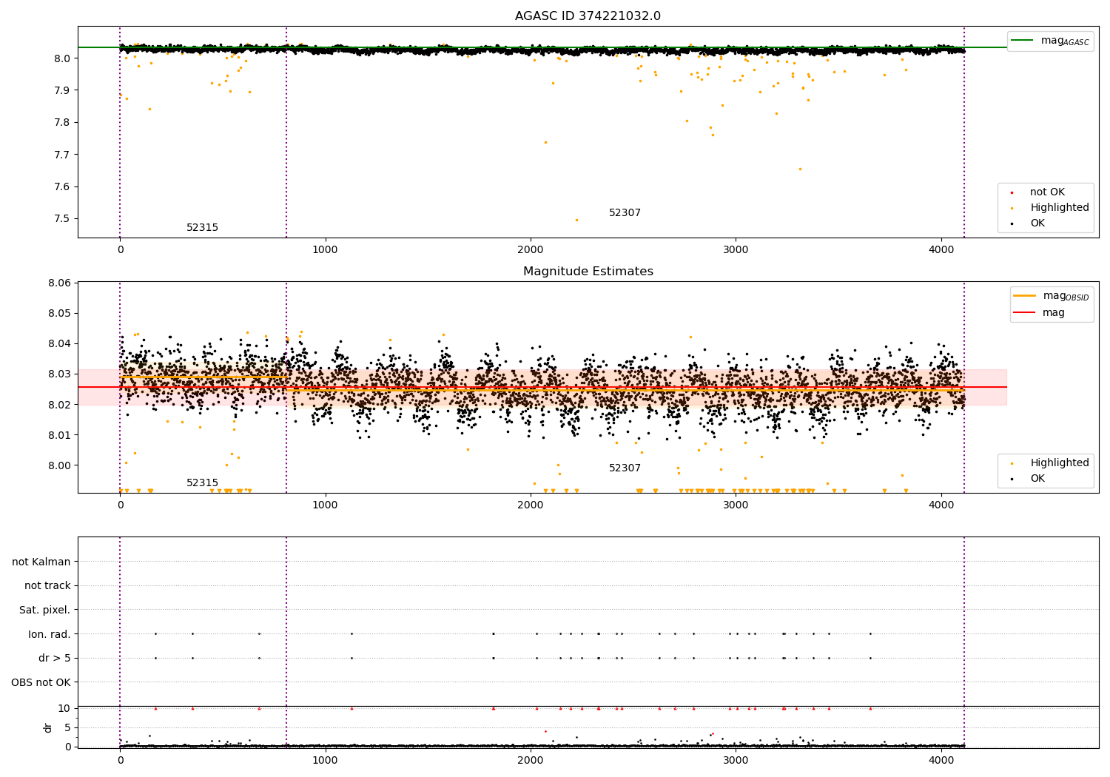Click the 8.01 tick label in middle plot

tap(60, 435)
